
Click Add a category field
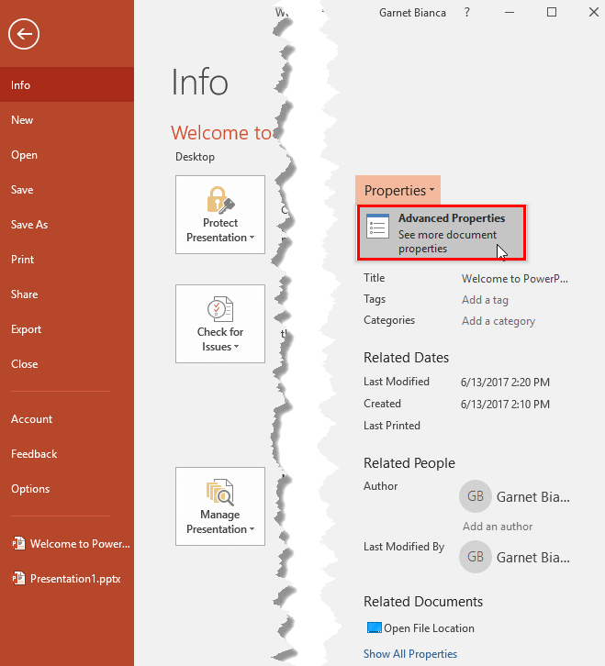(499, 321)
